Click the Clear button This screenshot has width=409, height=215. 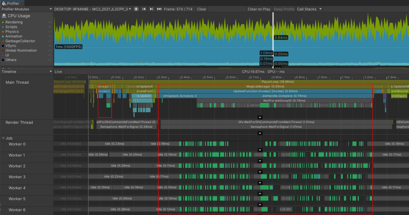click(202, 9)
